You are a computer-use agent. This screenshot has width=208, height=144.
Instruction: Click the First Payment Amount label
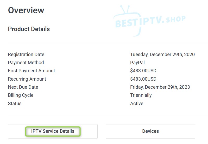click(x=31, y=71)
